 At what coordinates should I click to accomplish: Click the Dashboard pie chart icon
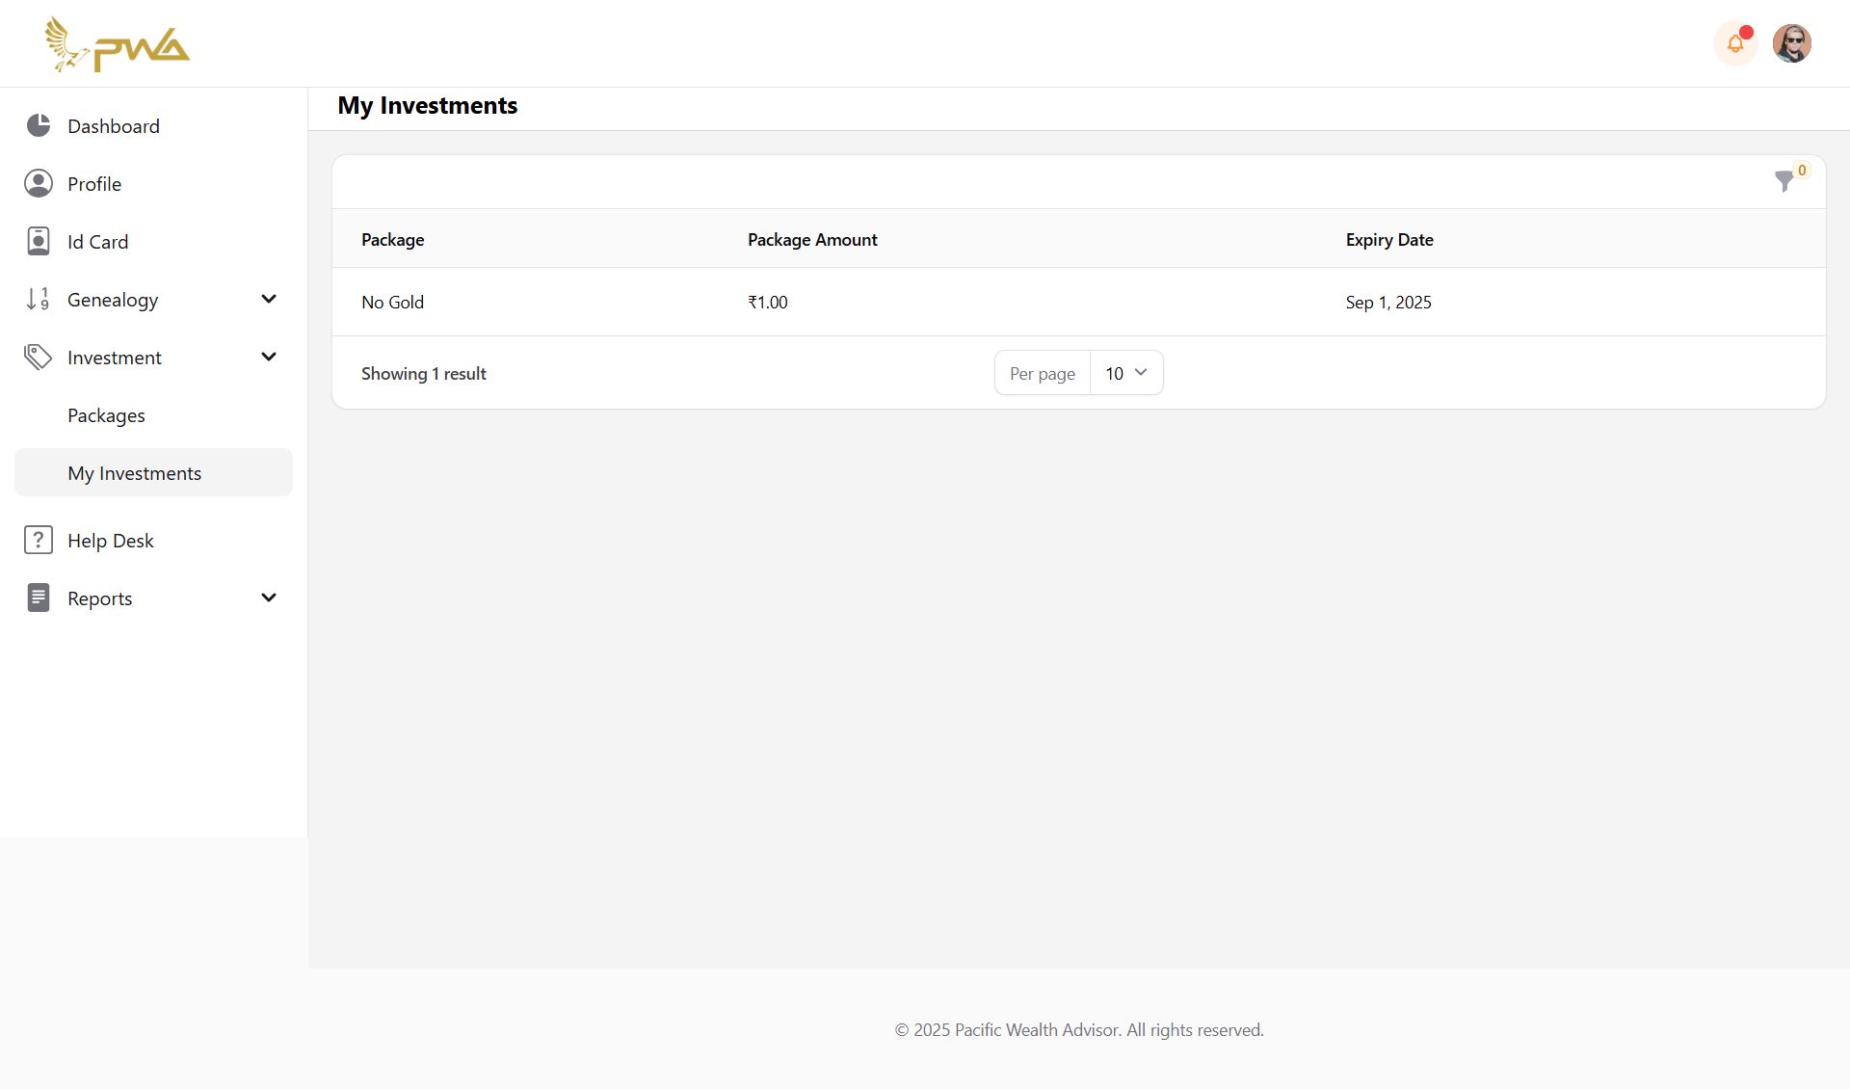click(x=39, y=125)
